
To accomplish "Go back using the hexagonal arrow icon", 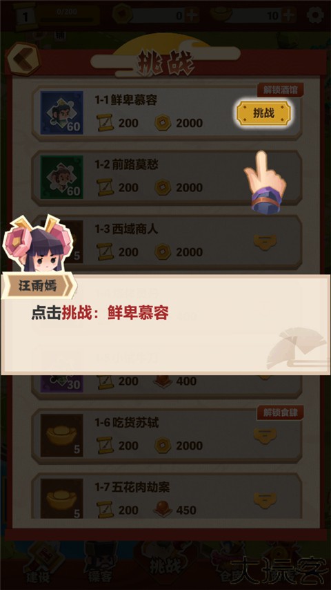I will [x=23, y=59].
